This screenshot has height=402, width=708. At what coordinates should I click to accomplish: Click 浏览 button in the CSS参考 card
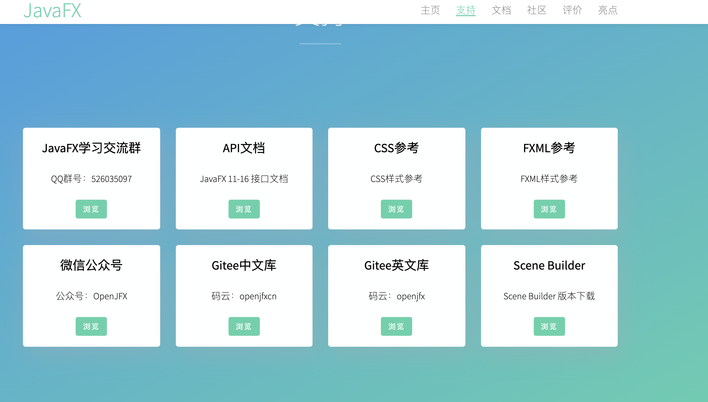click(397, 209)
